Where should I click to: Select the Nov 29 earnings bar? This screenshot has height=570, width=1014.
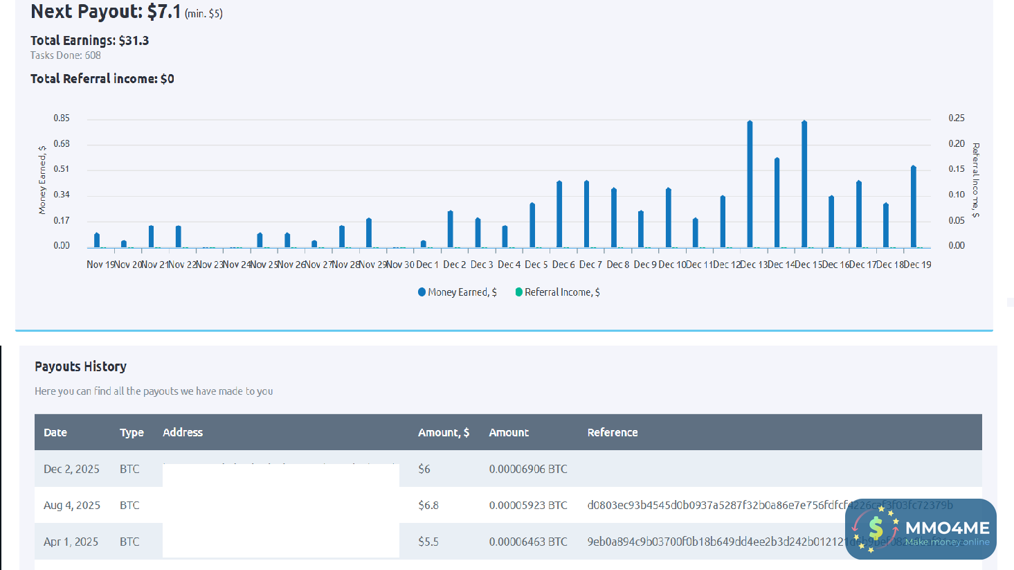pos(369,233)
